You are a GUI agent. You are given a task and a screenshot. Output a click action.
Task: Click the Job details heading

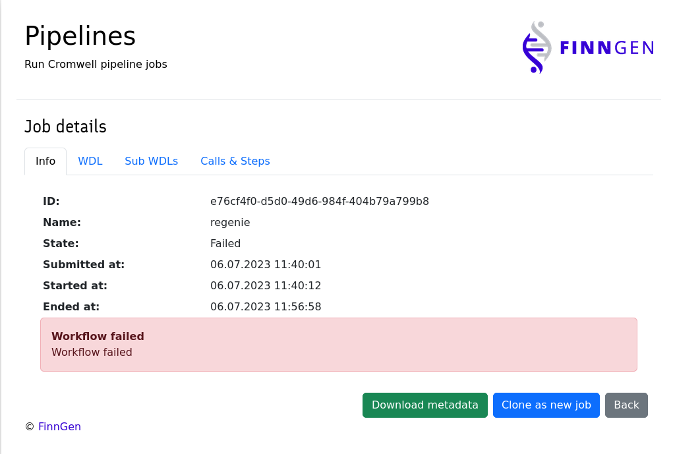pyautogui.click(x=65, y=127)
